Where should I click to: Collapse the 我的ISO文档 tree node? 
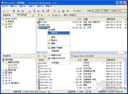click(x=3, y=62)
